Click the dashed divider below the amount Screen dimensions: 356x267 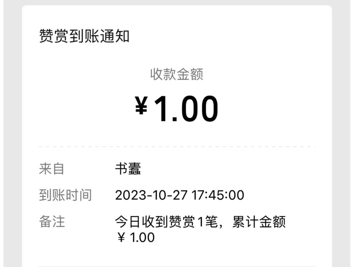coord(177,146)
